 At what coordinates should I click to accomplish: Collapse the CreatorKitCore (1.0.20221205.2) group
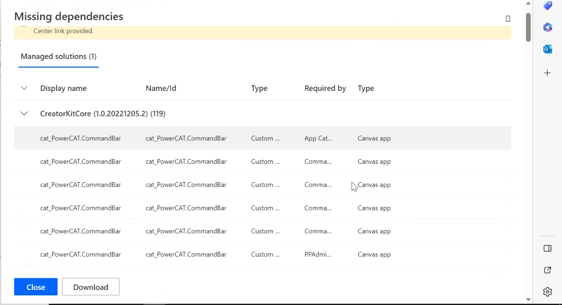pyautogui.click(x=24, y=113)
